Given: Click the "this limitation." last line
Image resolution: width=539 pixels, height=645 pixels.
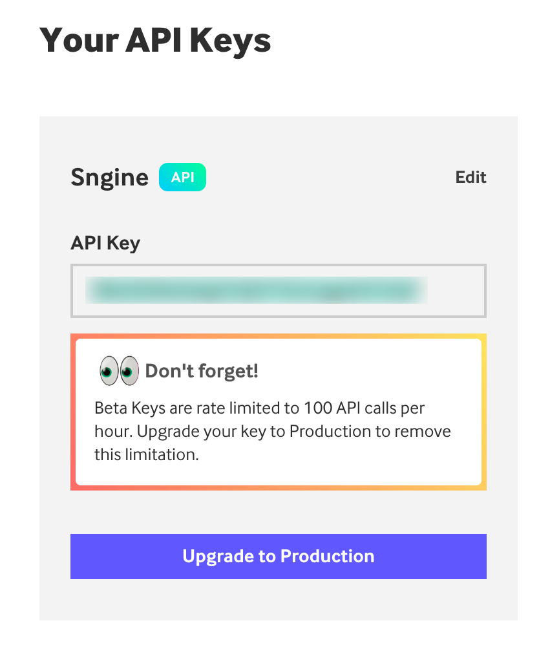Looking at the screenshot, I should tap(146, 454).
